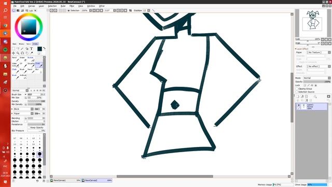Open Windows search from taskbar
The image size is (332, 187).
(5, 10)
